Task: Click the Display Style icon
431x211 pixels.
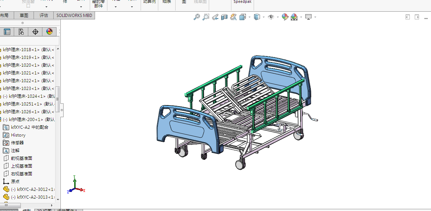Action: coord(257,17)
